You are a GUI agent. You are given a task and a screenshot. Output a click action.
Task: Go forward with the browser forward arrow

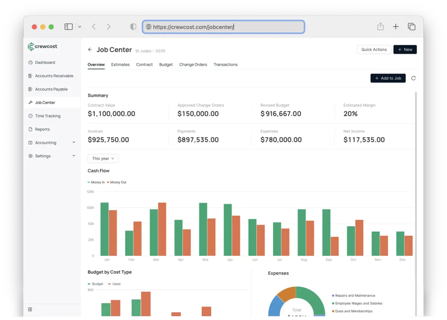tap(108, 27)
